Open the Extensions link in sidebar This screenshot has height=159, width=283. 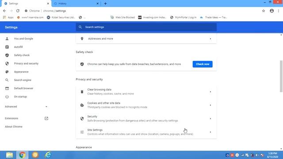click(11, 118)
